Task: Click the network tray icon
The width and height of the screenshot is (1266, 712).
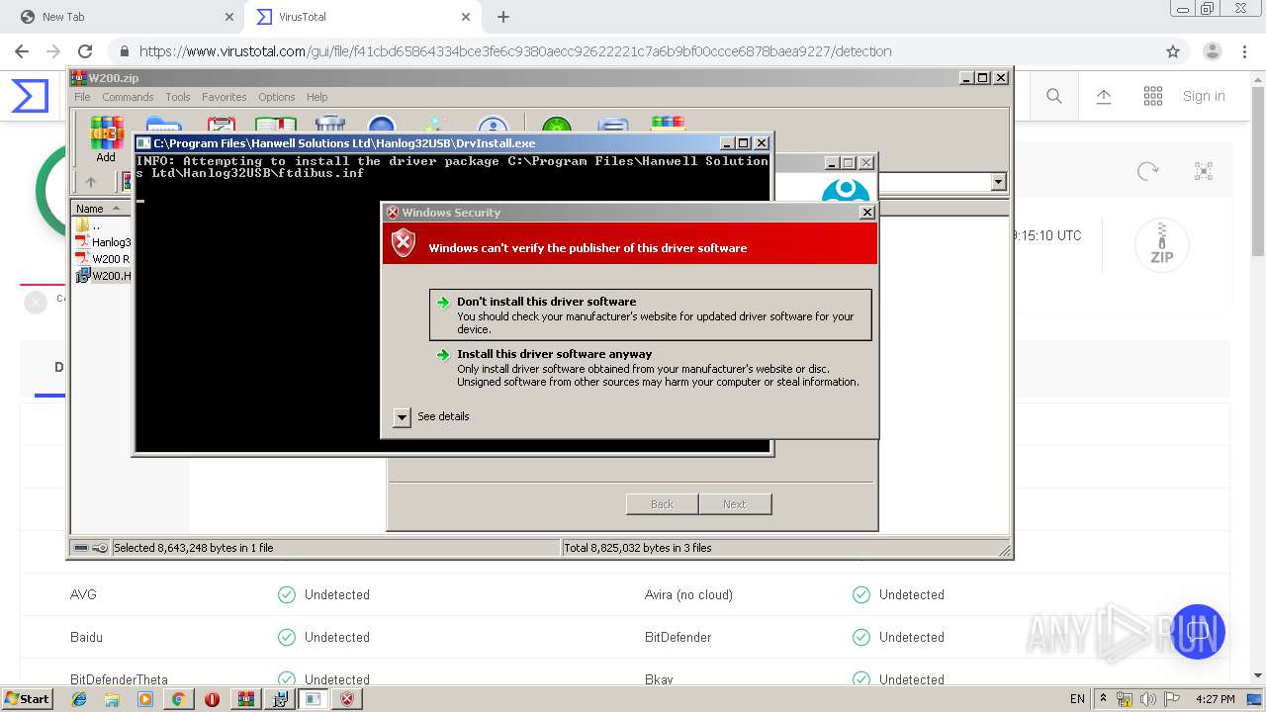Action: (1125, 699)
